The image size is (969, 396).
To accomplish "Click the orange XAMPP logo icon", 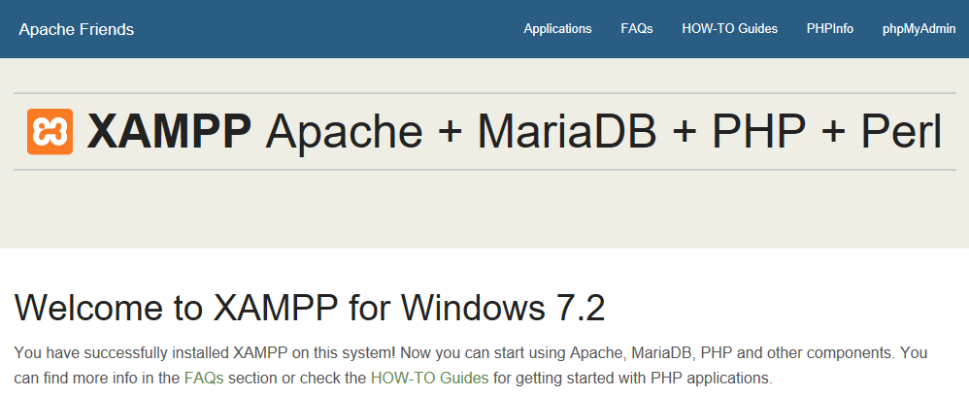I will [50, 132].
